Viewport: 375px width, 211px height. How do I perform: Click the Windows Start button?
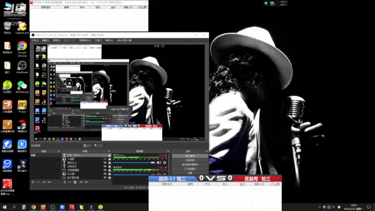coord(5,207)
